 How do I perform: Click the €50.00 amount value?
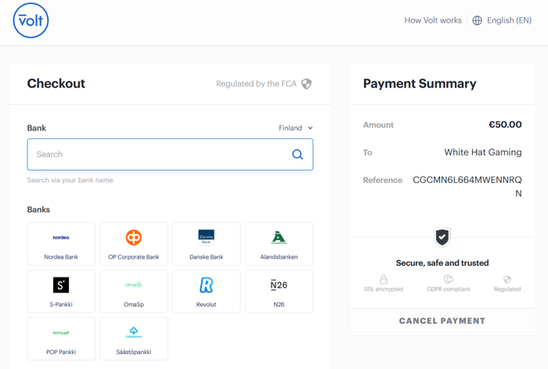tap(505, 124)
